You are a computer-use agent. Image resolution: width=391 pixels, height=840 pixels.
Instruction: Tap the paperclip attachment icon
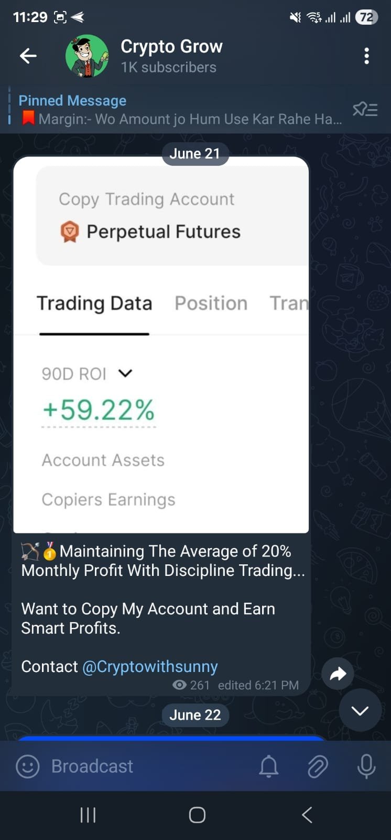[318, 766]
